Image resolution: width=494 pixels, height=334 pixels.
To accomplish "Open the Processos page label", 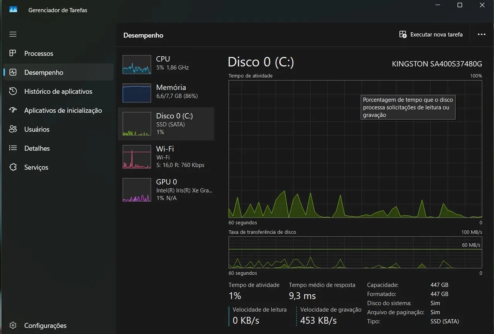I will [39, 53].
